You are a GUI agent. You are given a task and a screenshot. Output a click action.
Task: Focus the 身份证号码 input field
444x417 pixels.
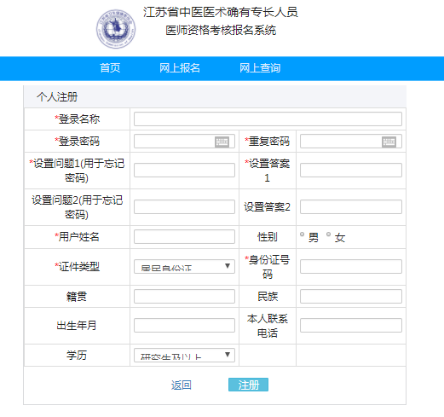(351, 266)
